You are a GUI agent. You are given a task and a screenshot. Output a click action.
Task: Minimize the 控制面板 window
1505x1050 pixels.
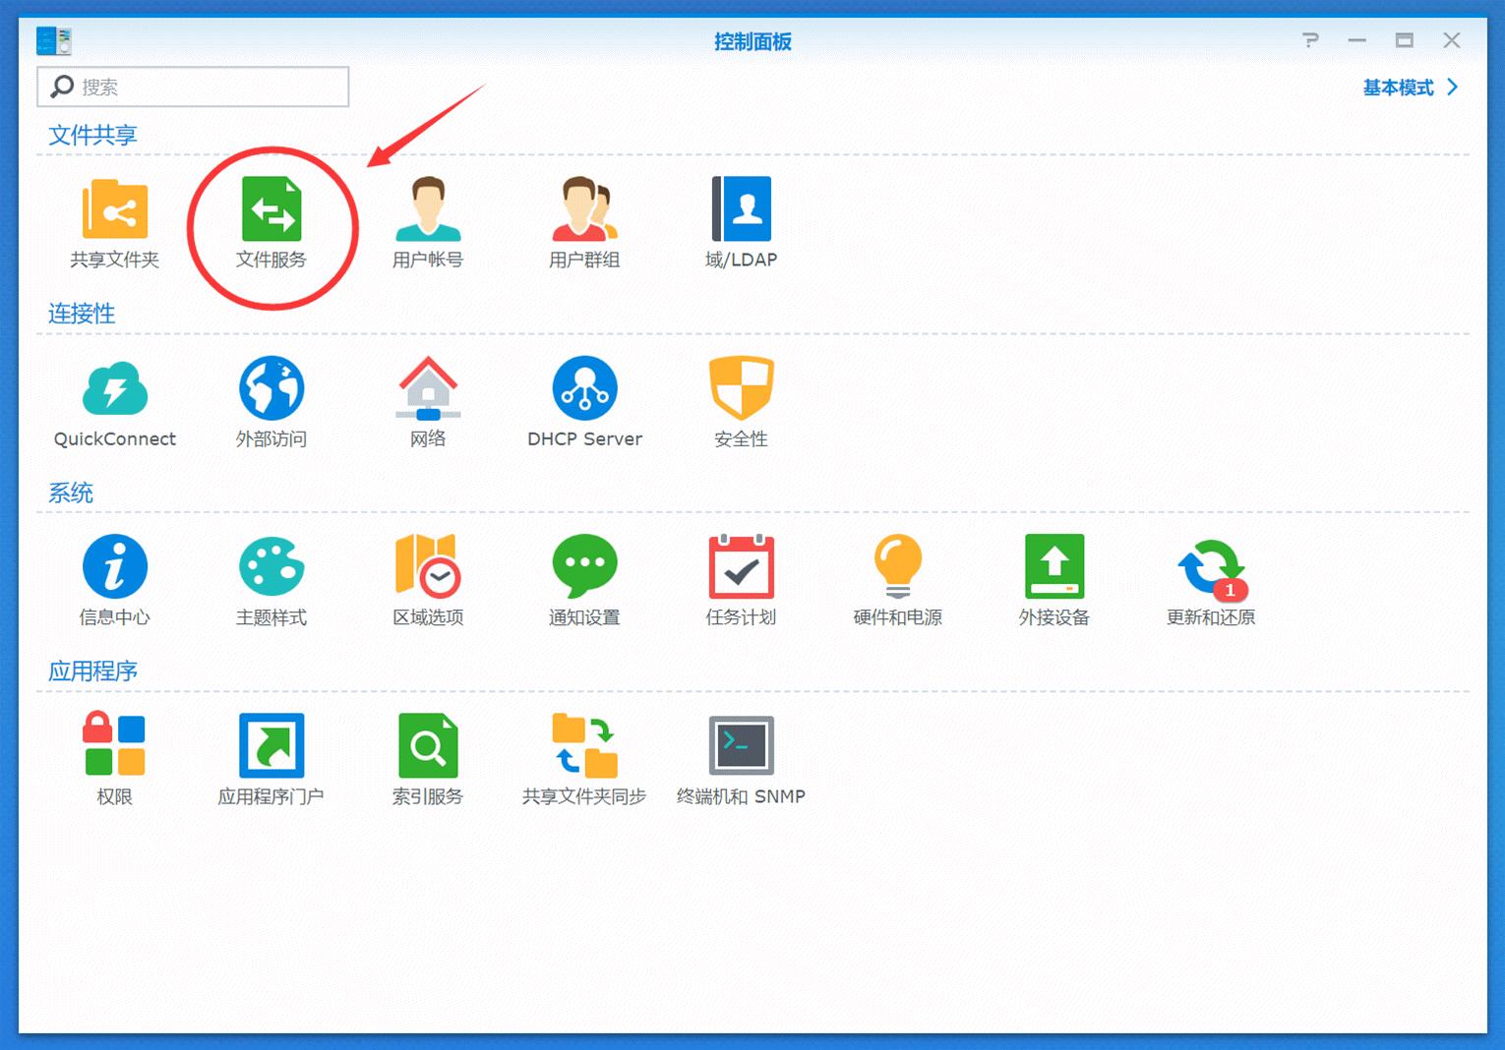(1357, 40)
